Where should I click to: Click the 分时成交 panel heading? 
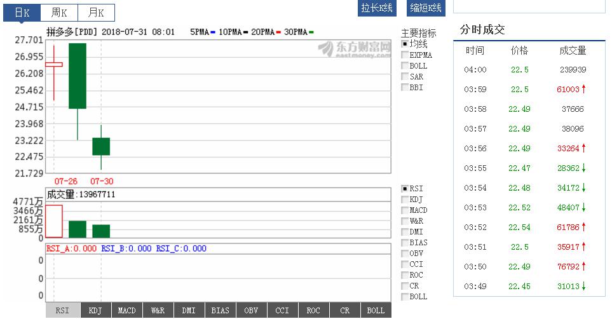[x=482, y=29]
